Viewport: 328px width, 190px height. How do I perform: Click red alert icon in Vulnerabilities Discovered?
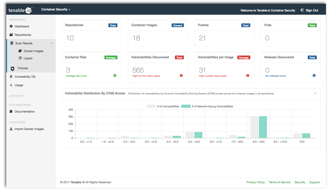click(x=181, y=75)
